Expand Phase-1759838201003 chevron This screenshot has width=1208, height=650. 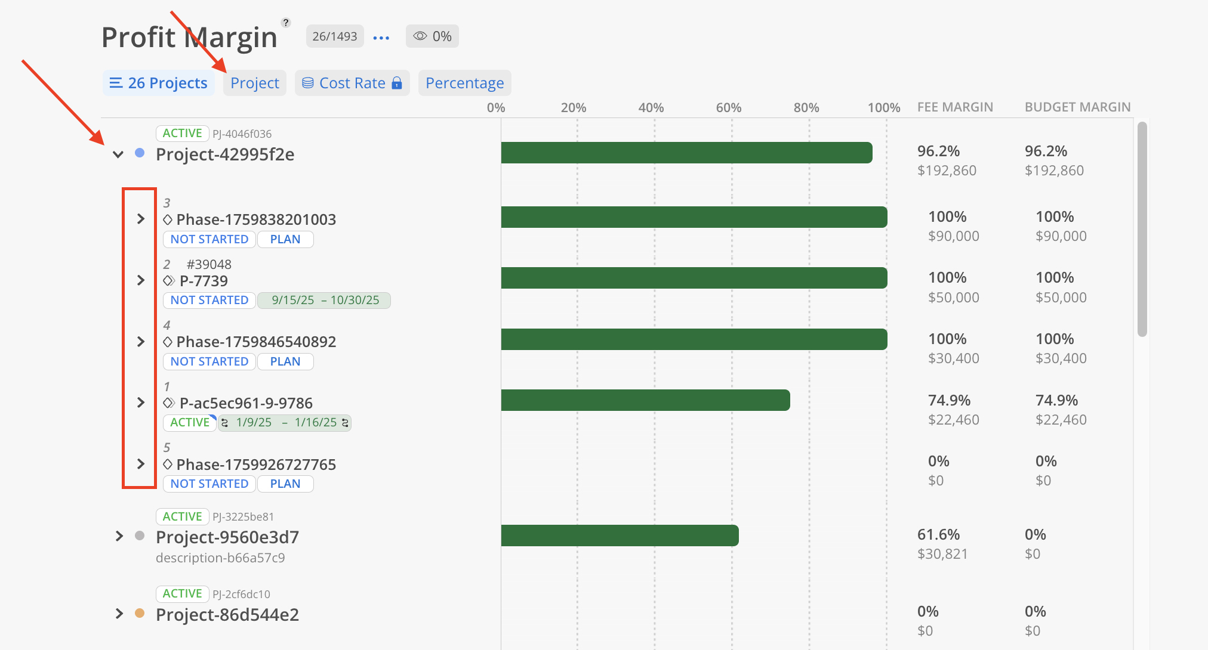pyautogui.click(x=140, y=219)
